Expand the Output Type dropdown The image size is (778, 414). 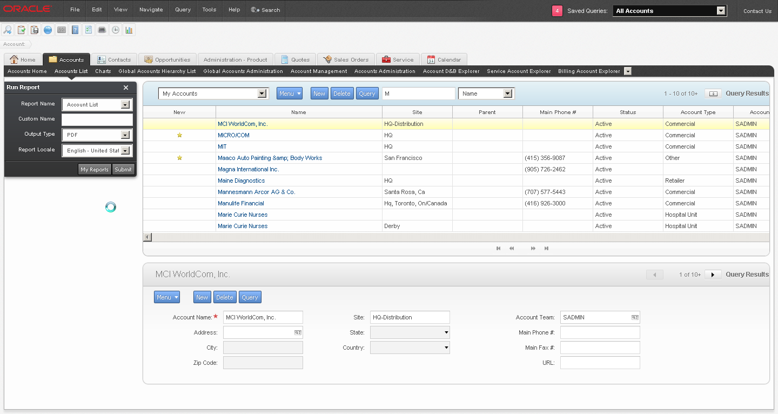(x=125, y=135)
